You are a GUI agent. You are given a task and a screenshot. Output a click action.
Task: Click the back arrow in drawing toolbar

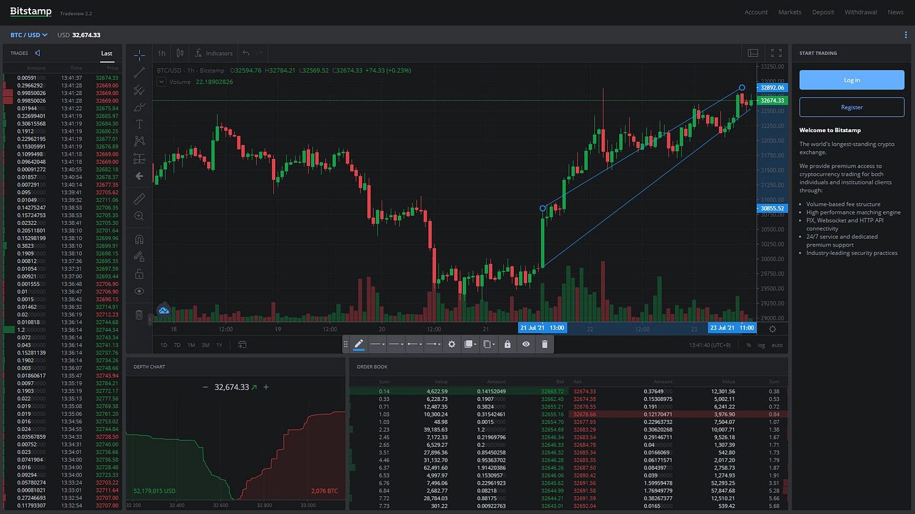tap(139, 176)
